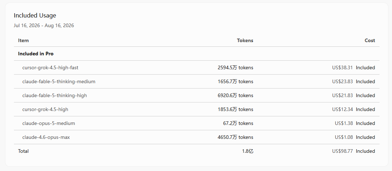
Task: Select the claude-fable-5-thinking-high model name
Action: [55, 96]
